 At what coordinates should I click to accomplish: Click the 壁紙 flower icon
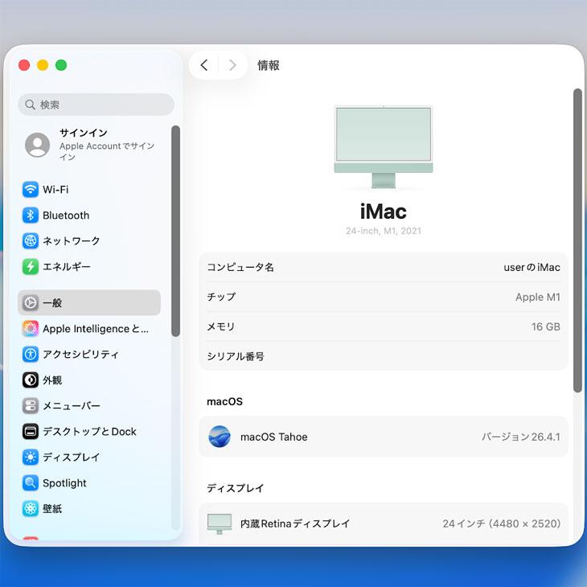(31, 509)
